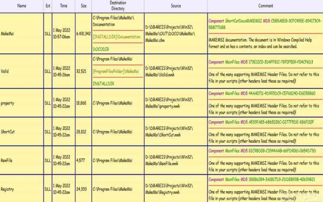
Task: Select the Valid file name cell
Action: (21, 71)
